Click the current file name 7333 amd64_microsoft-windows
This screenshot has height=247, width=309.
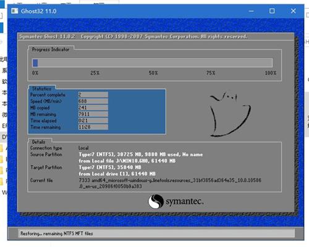[170, 183]
